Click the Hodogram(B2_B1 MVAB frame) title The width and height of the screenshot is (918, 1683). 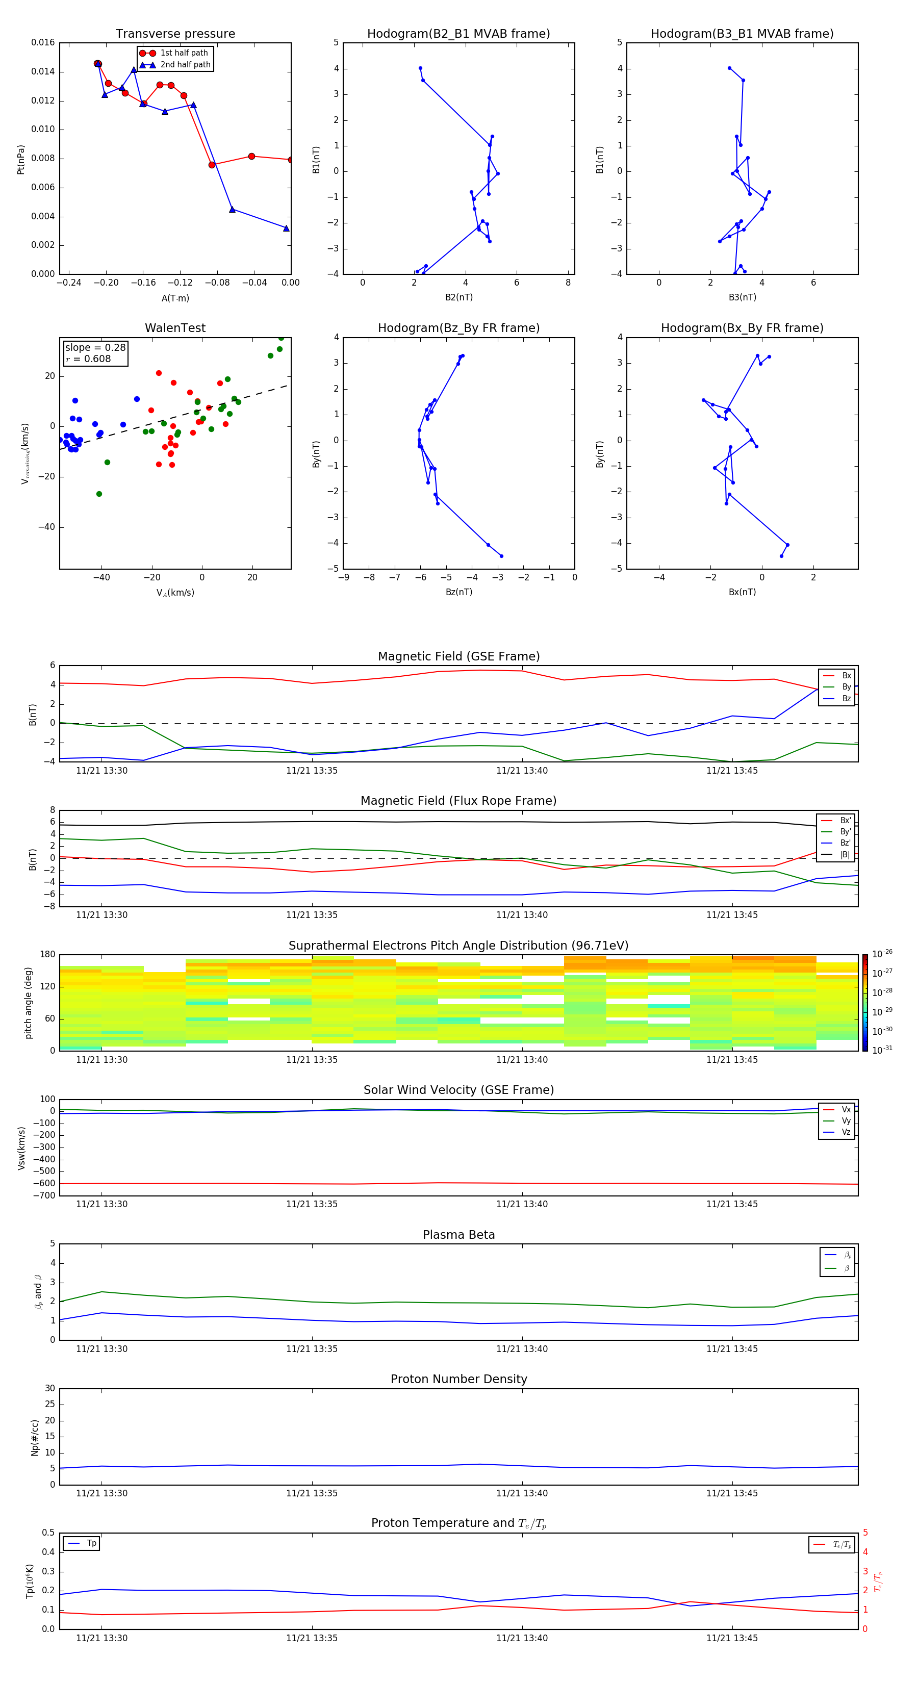point(458,33)
